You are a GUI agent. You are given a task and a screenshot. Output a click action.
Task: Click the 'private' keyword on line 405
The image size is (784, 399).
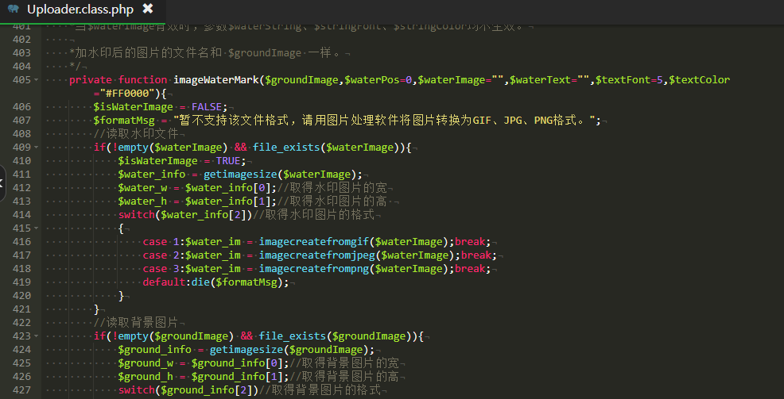click(x=91, y=80)
